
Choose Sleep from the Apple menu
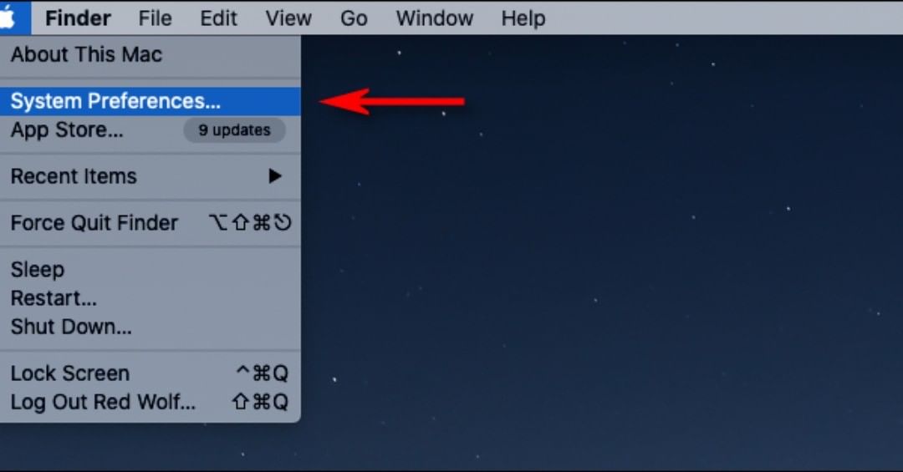click(150, 269)
